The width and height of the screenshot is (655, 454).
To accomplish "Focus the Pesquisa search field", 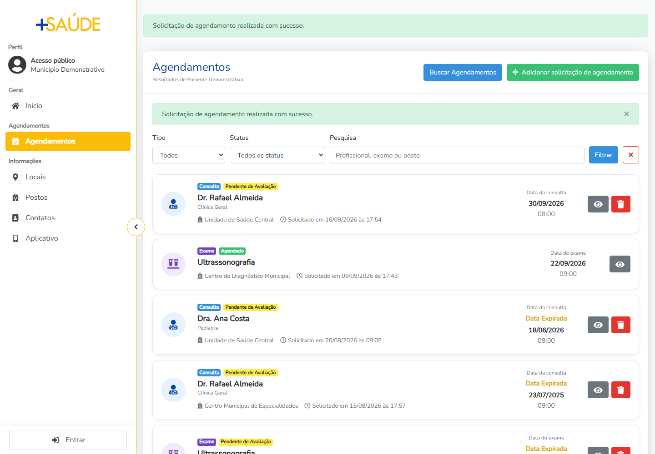I will click(x=457, y=155).
